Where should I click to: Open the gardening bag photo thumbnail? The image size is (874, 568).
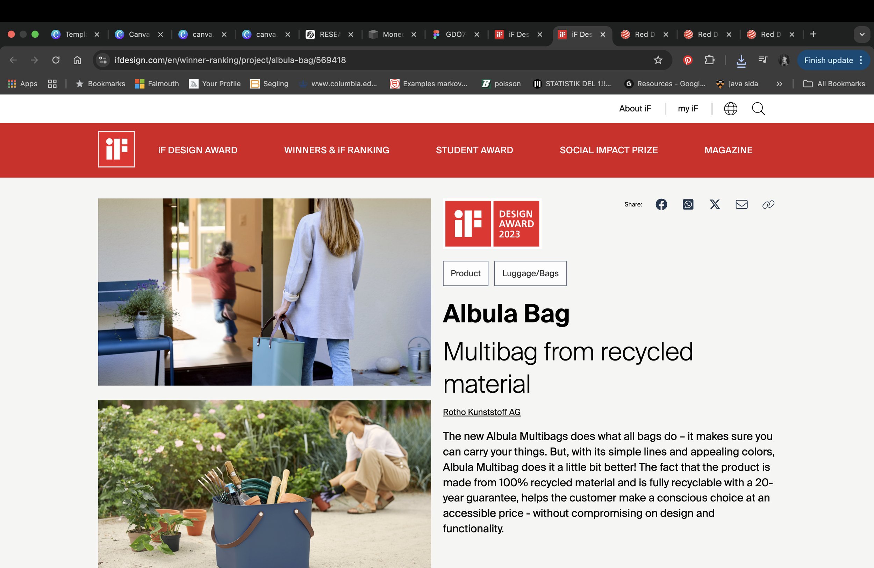(264, 483)
